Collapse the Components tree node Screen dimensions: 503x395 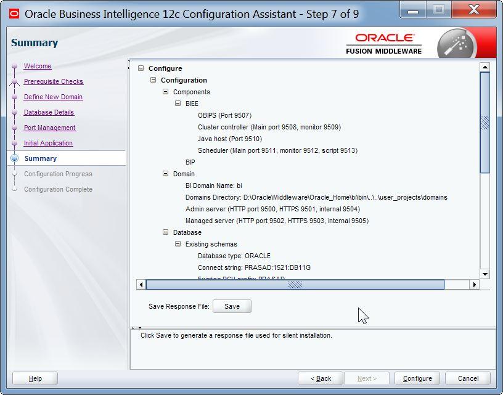[166, 92]
